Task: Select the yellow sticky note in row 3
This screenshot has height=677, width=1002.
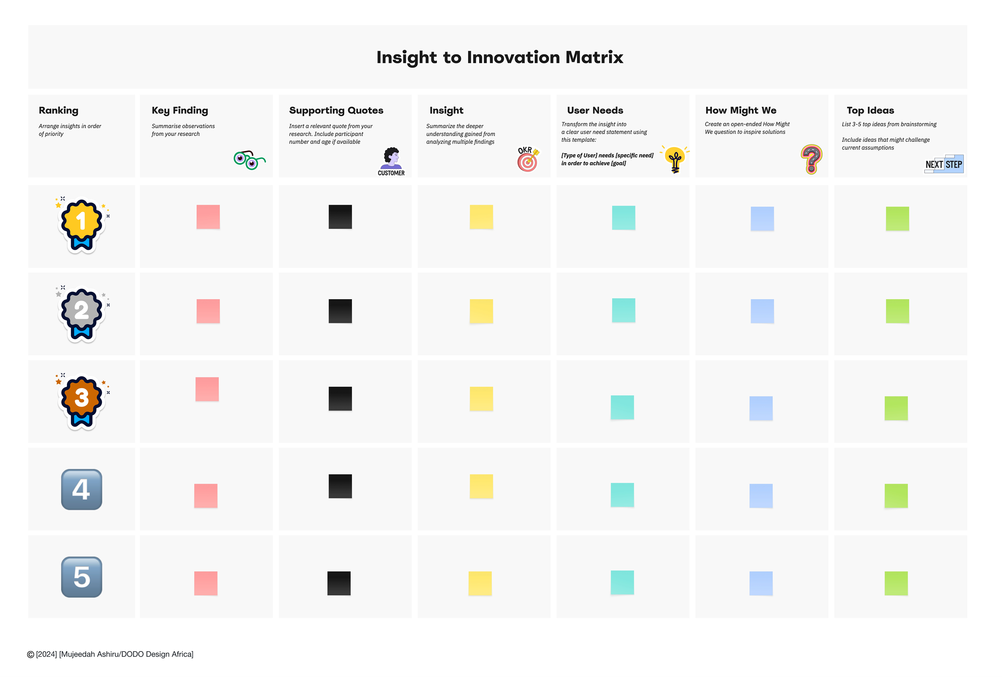Action: tap(481, 399)
